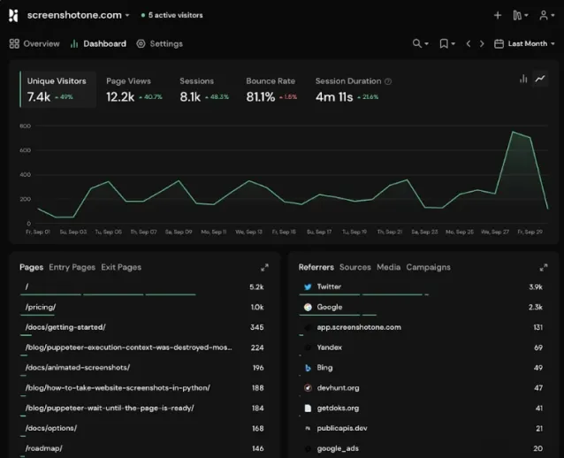Go to previous period arrow

coord(469,43)
